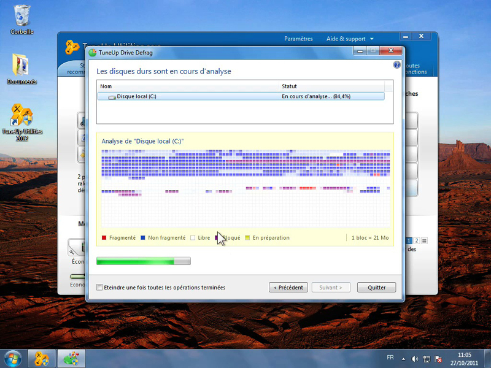Click the network tray icon
The width and height of the screenshot is (491, 368).
(427, 359)
